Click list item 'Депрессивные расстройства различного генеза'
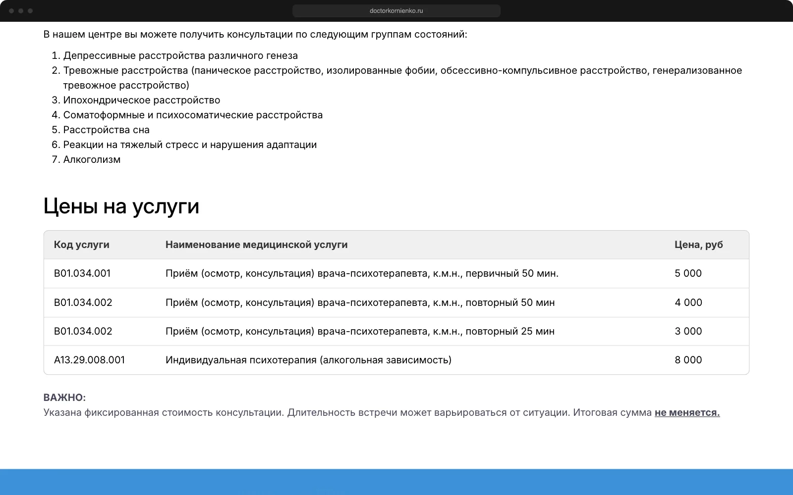793x495 pixels. click(180, 55)
